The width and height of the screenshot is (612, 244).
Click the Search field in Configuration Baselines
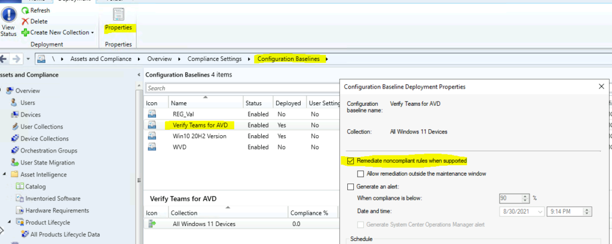pos(243,89)
